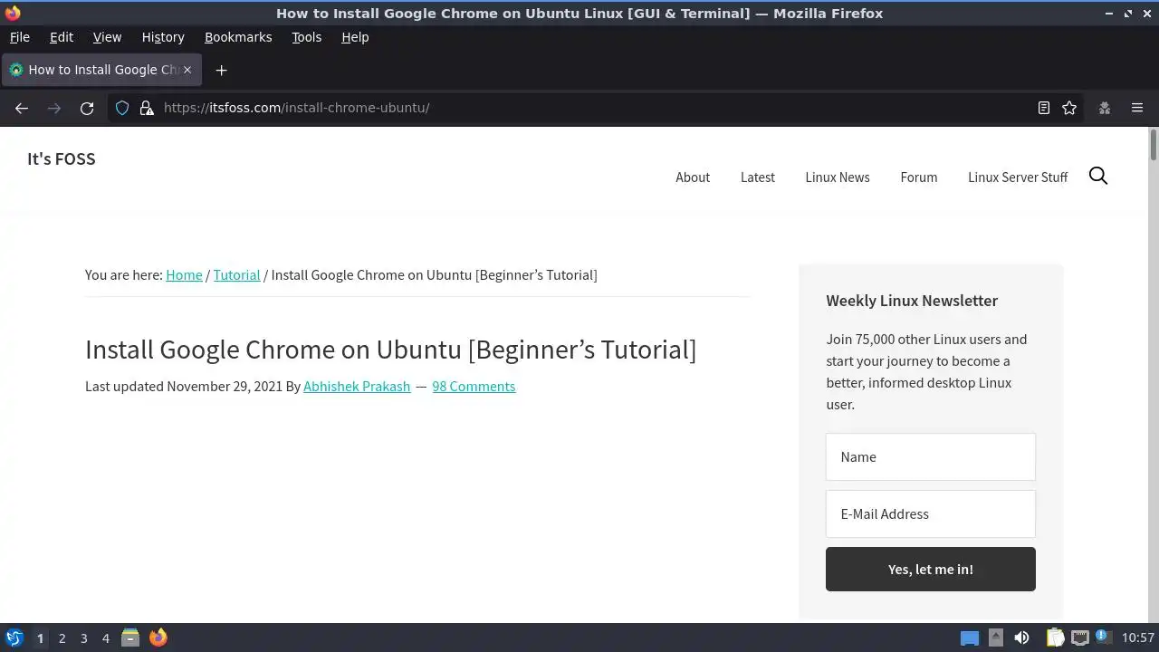The image size is (1159, 652).
Task: Open the Linux News navigation link
Action: (x=838, y=177)
